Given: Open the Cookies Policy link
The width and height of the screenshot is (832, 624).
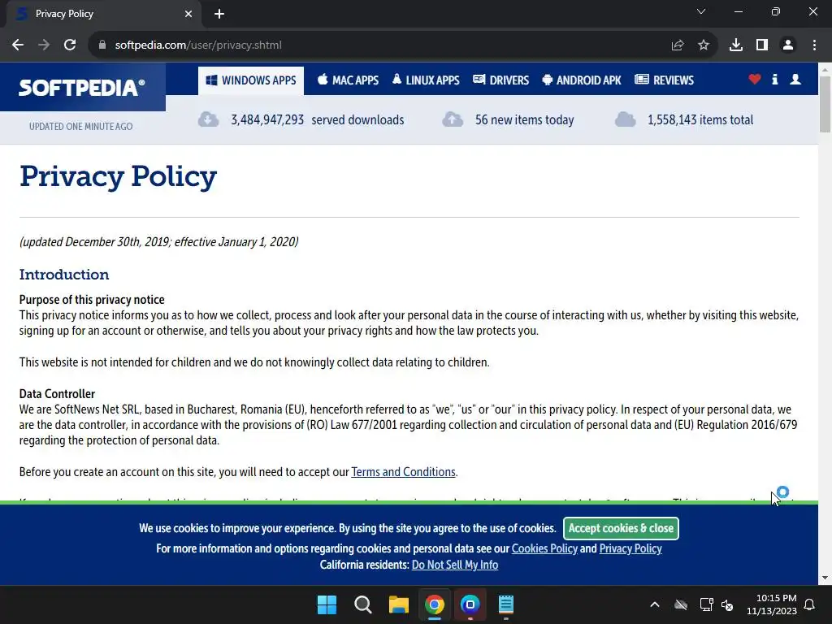Looking at the screenshot, I should coord(544,548).
